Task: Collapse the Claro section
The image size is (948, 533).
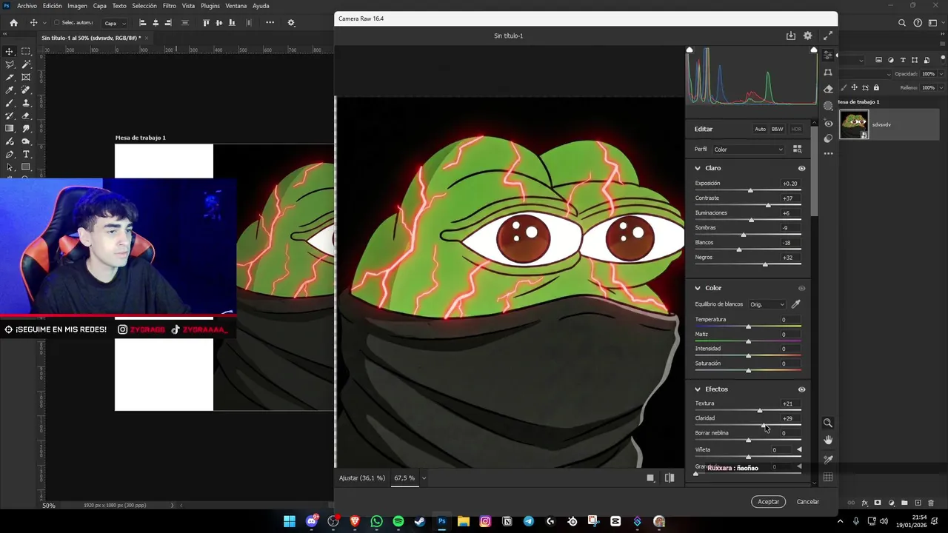Action: (698, 168)
